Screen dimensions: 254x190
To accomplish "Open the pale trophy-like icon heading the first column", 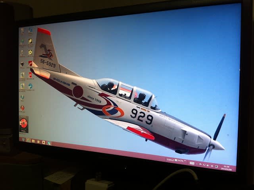I will [22, 30].
